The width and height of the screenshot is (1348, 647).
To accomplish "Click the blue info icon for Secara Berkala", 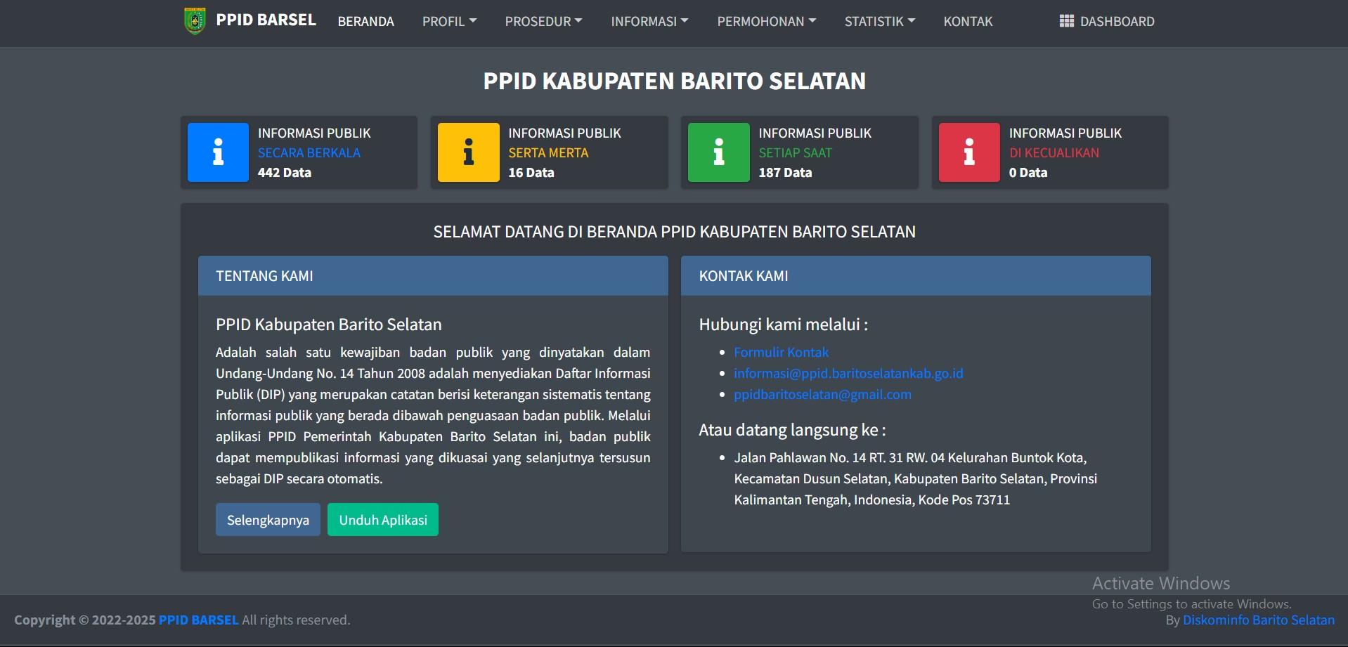I will point(218,152).
